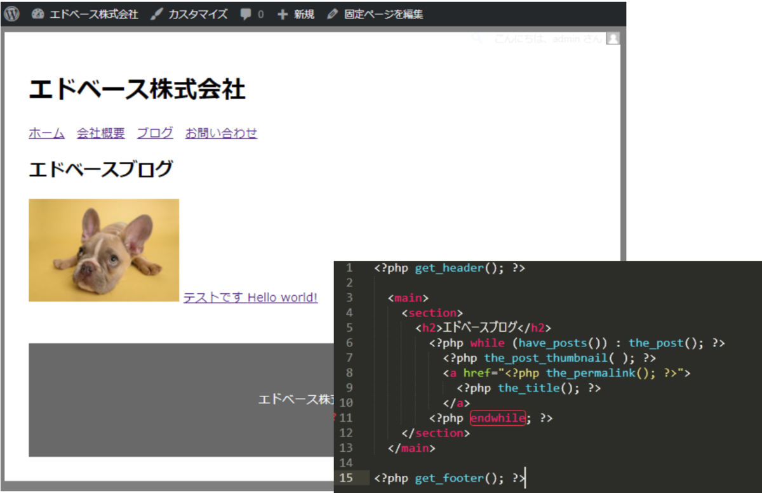Click the closing main tag in code

[x=411, y=448]
